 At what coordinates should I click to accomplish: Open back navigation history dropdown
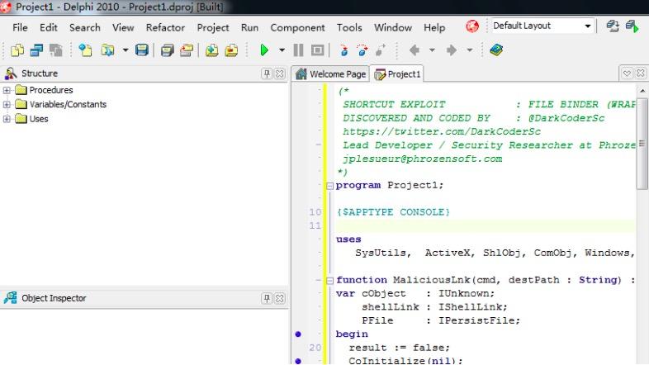[432, 50]
